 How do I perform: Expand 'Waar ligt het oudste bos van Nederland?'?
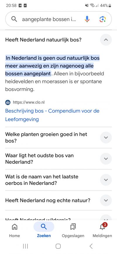point(106,158)
